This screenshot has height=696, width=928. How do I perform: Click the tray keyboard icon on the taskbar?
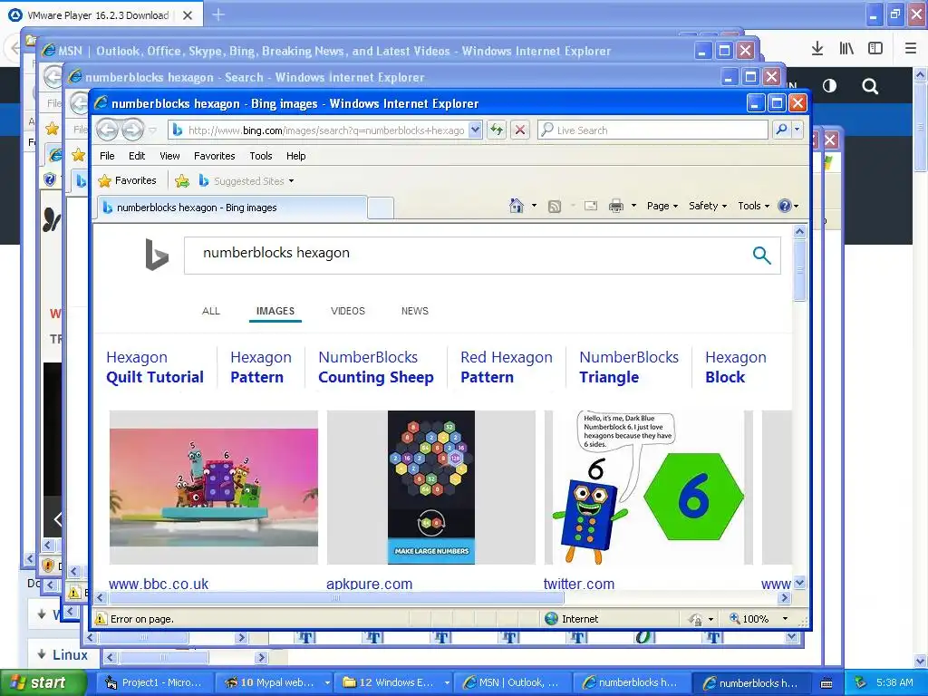pyautogui.click(x=826, y=683)
